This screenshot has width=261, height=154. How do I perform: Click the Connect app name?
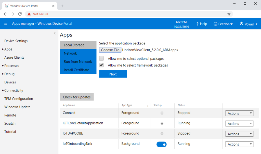coord(69,113)
